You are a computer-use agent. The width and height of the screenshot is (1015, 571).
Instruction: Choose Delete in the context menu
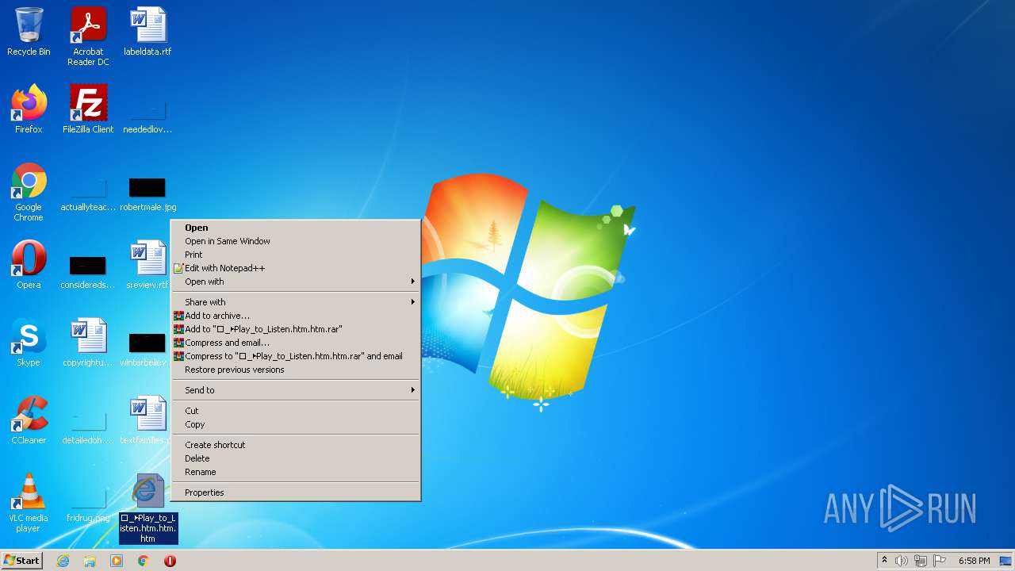pos(296,458)
